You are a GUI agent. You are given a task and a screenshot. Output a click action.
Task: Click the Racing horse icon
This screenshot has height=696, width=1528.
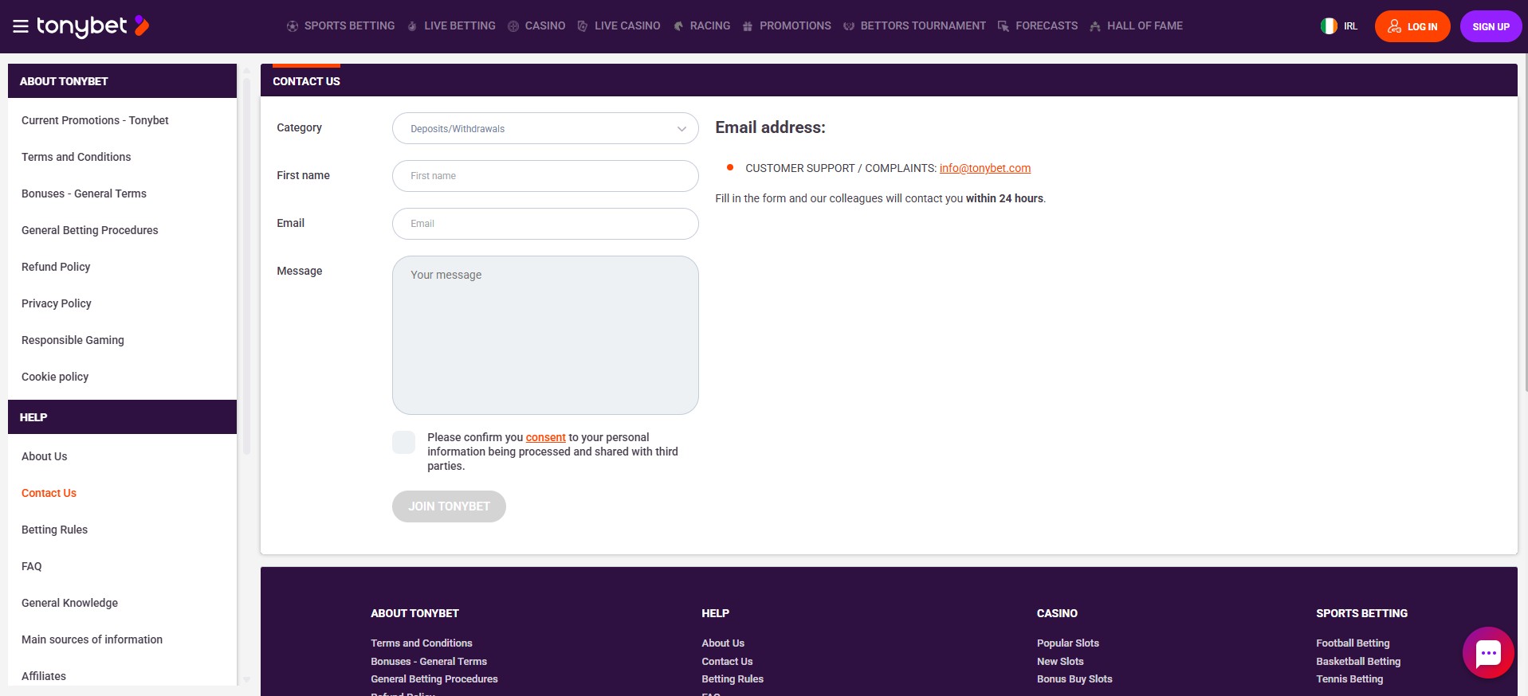click(x=678, y=26)
